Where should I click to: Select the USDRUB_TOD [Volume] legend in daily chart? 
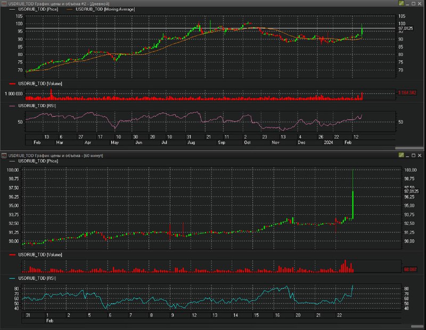36,84
